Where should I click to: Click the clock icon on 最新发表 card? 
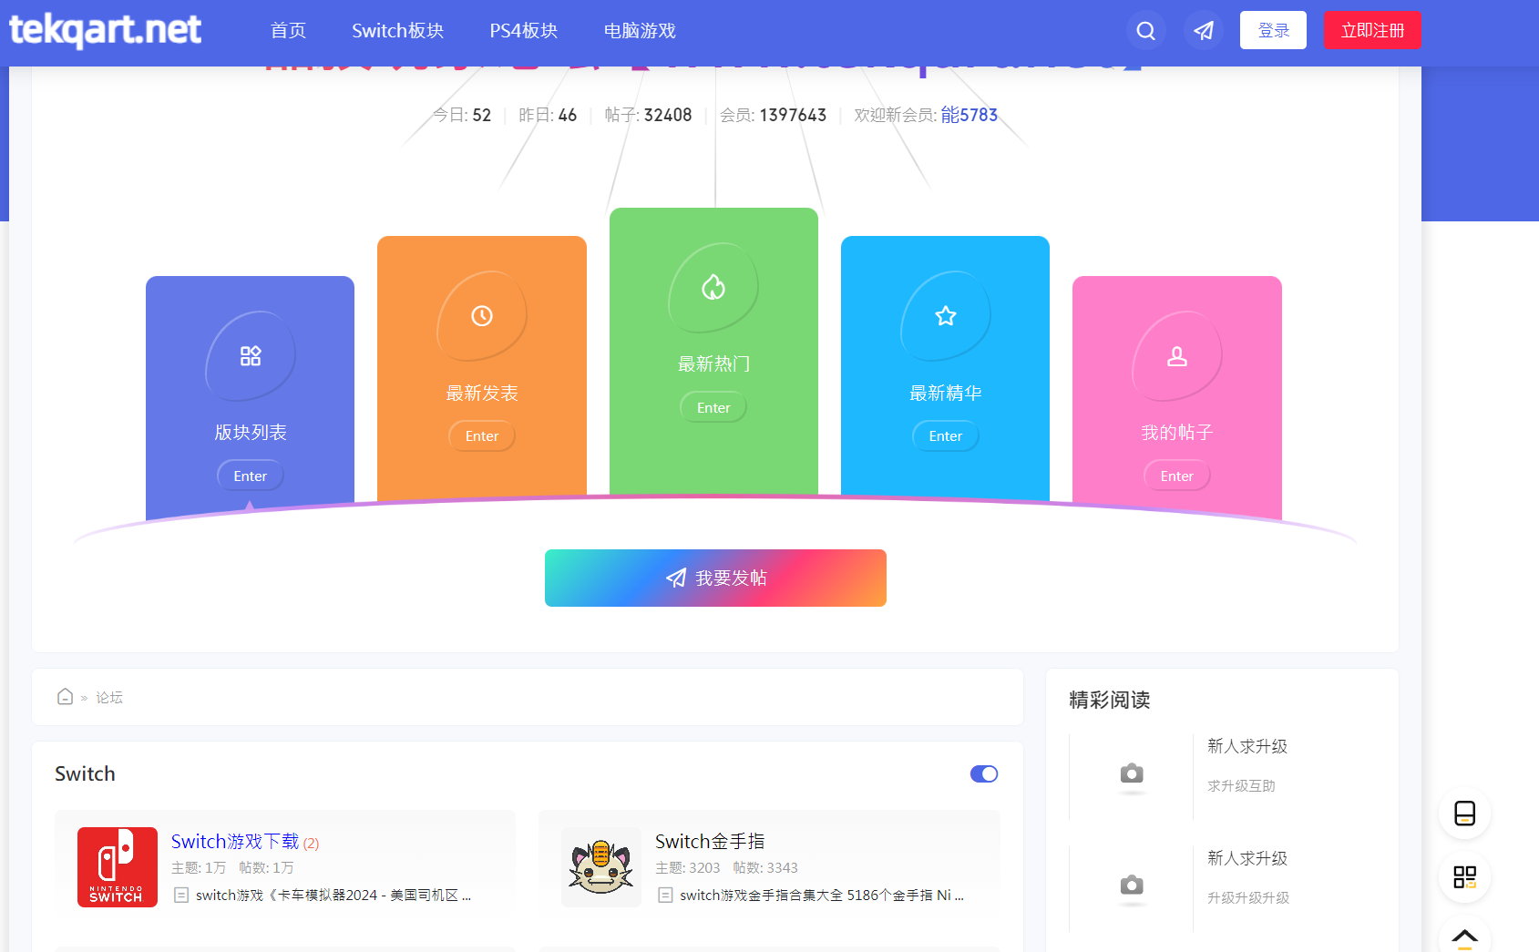[x=482, y=316]
